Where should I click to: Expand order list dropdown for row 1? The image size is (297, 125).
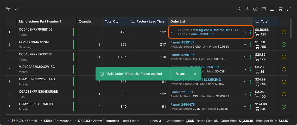(245, 32)
